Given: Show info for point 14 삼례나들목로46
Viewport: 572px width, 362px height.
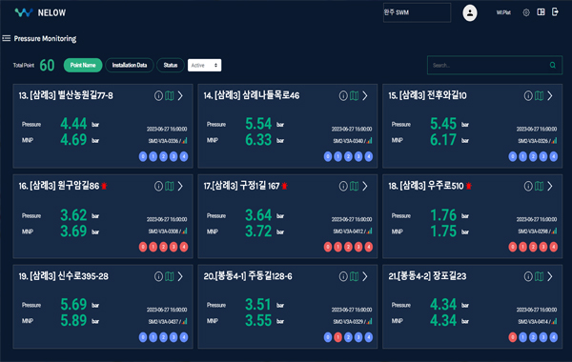Looking at the screenshot, I should [343, 96].
